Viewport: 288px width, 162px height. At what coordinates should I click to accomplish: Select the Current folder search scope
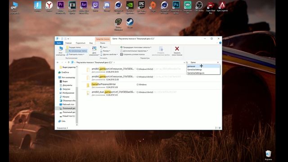[73, 47]
